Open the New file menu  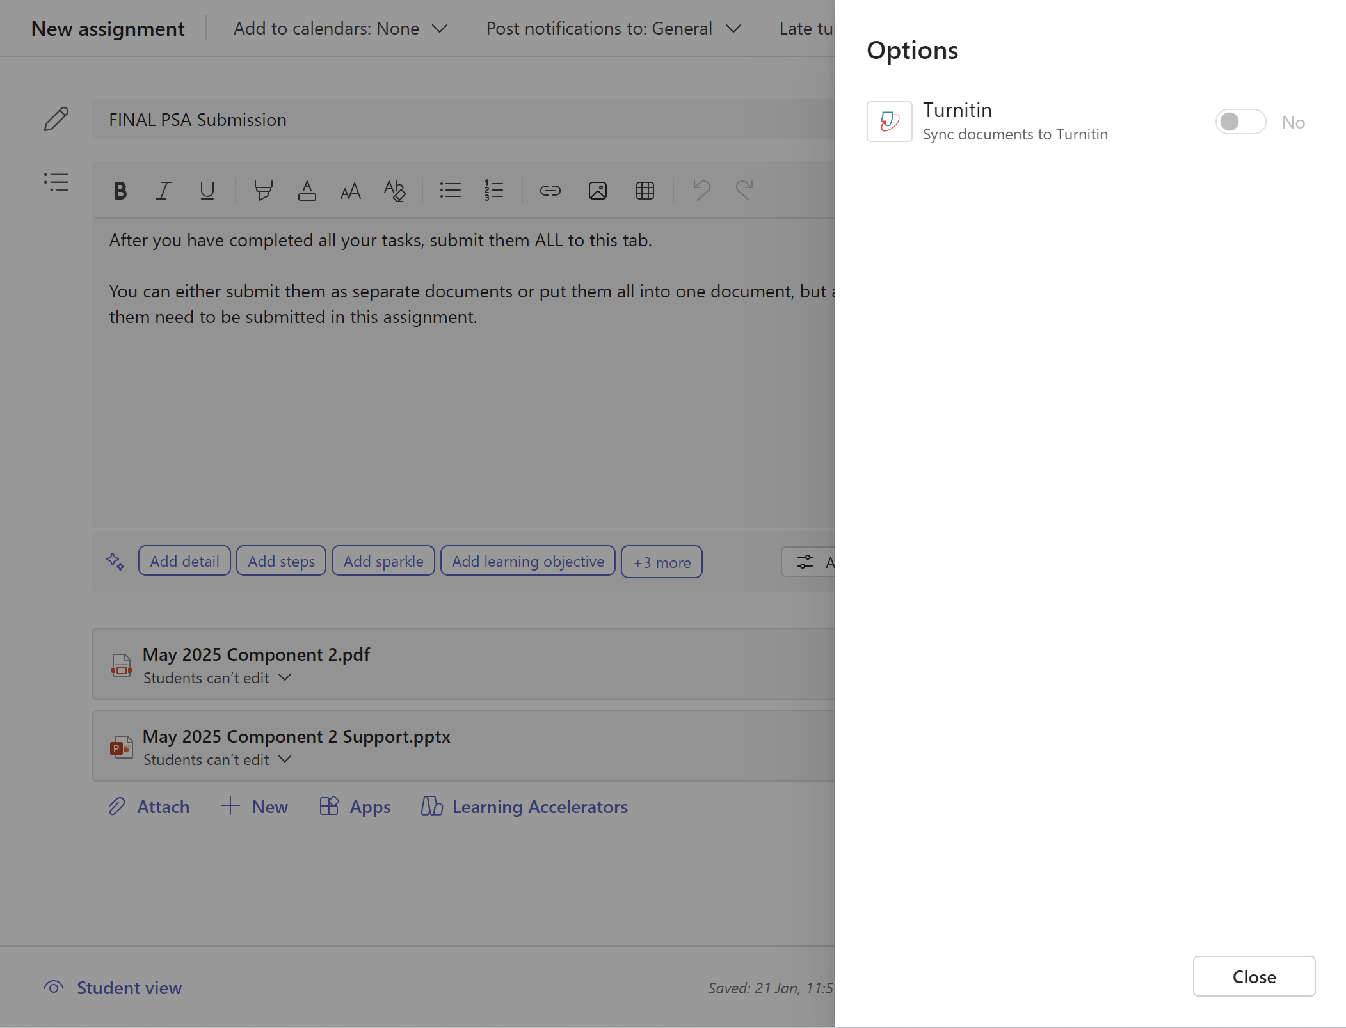click(254, 807)
